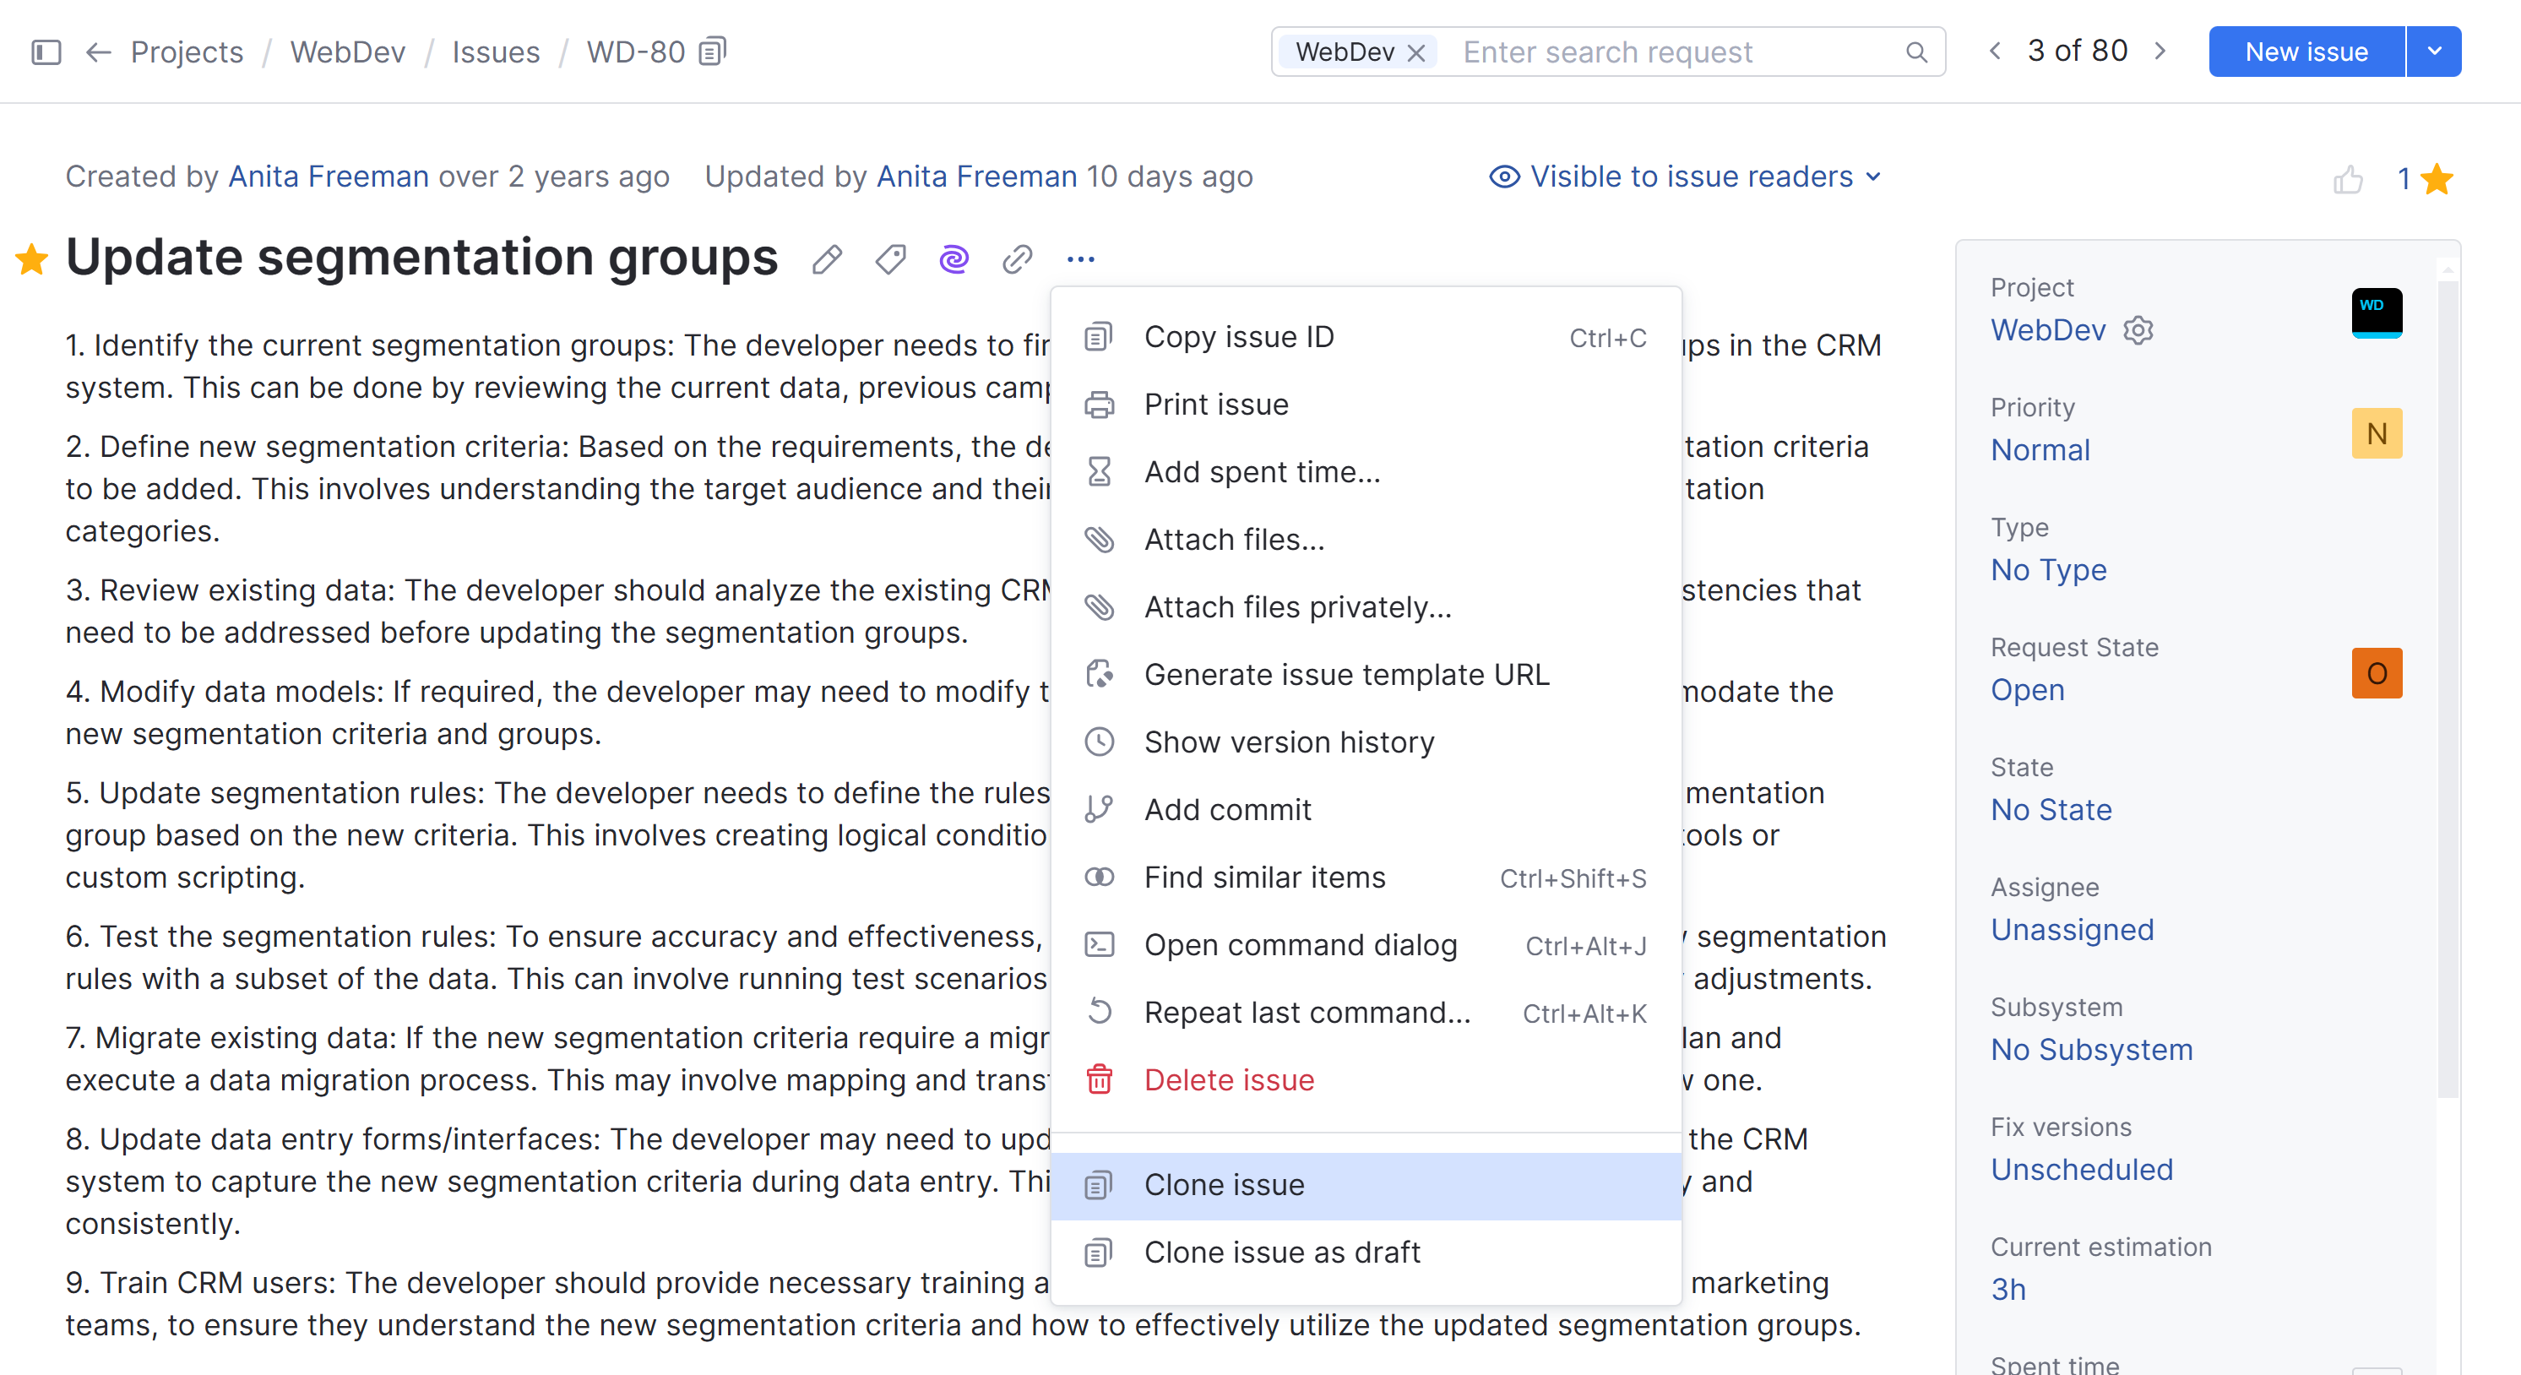Like the issue with thumbs up
This screenshot has width=2521, height=1375.
click(2350, 179)
